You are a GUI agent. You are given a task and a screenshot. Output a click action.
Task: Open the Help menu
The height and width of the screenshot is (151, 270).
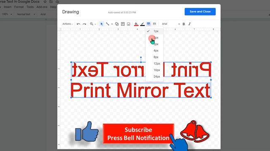(x=53, y=7)
